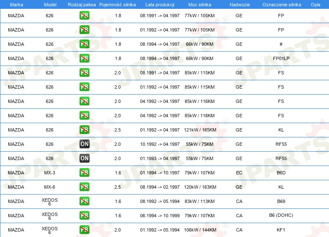Select the EC body type cell

(x=239, y=173)
